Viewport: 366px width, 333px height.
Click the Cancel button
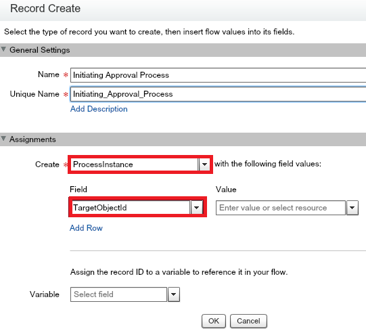(x=248, y=321)
